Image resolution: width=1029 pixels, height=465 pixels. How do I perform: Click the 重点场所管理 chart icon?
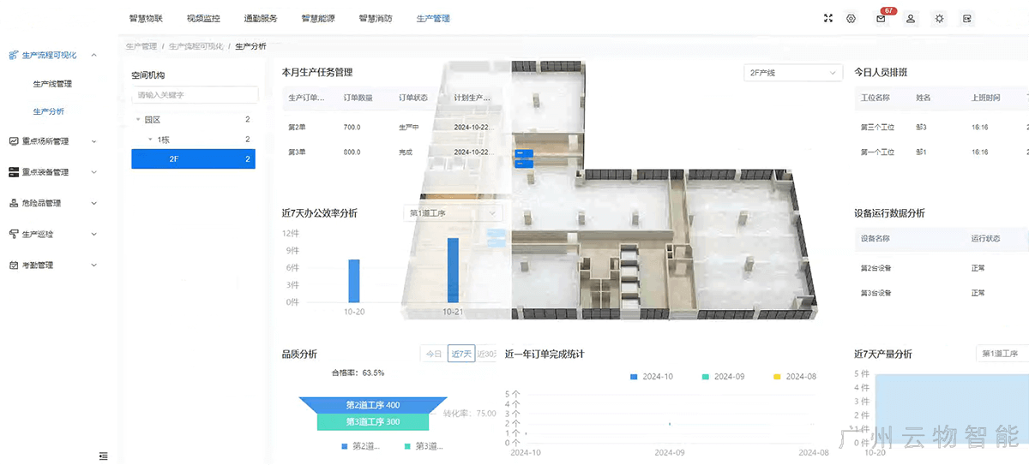pos(14,141)
